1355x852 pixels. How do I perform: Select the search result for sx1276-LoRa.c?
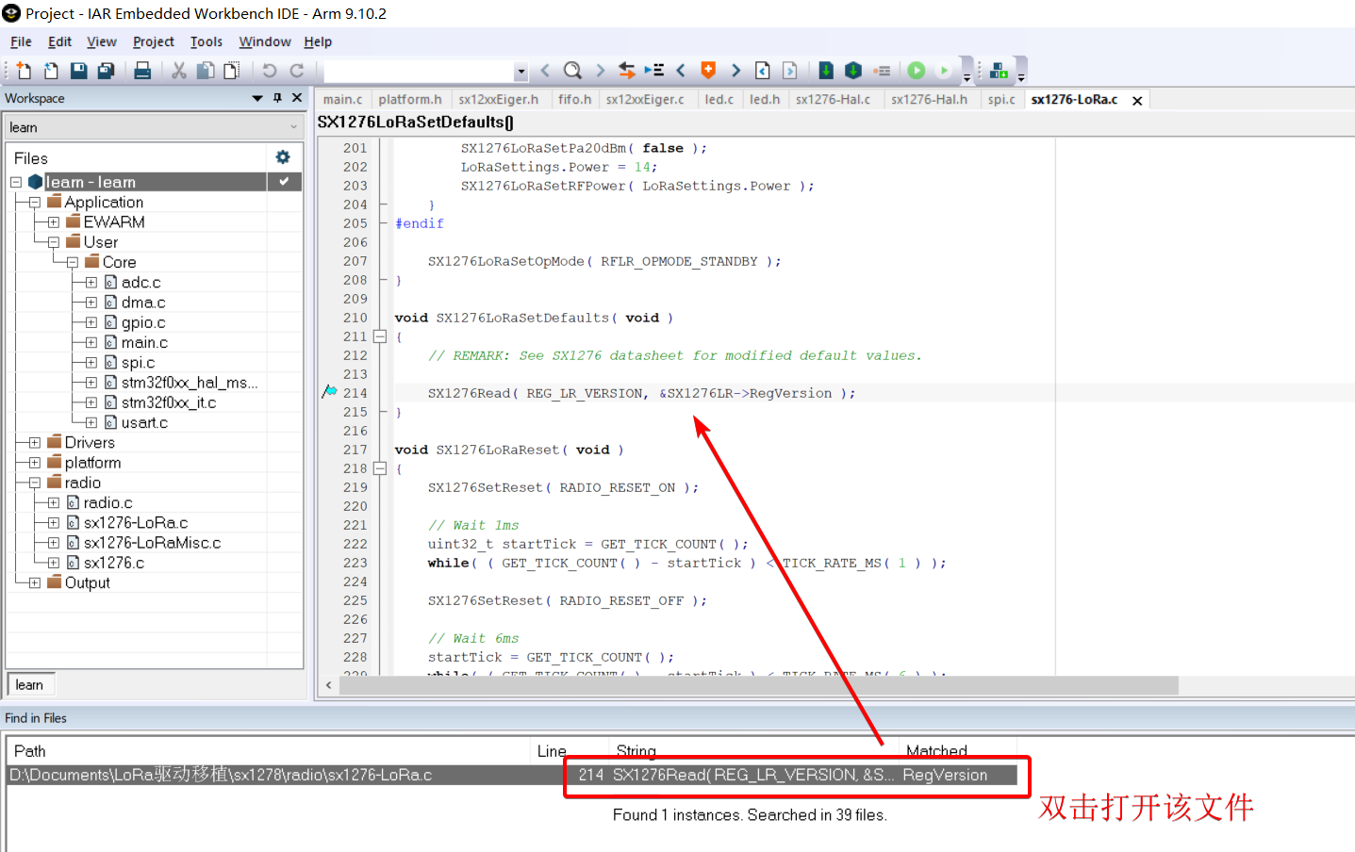coord(283,775)
